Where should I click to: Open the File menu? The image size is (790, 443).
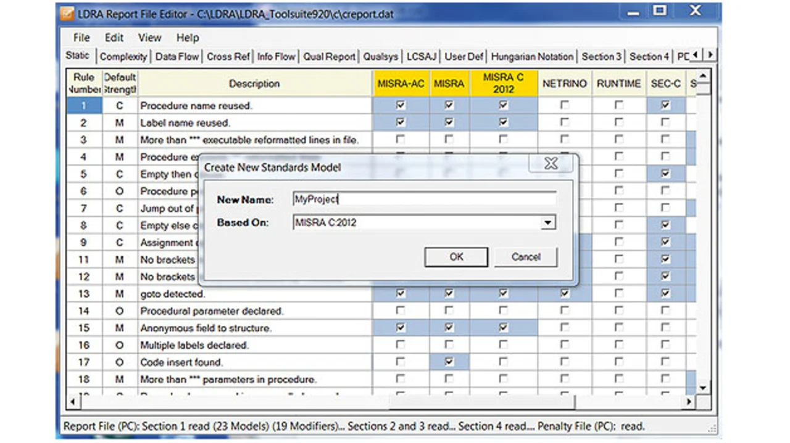coord(81,38)
